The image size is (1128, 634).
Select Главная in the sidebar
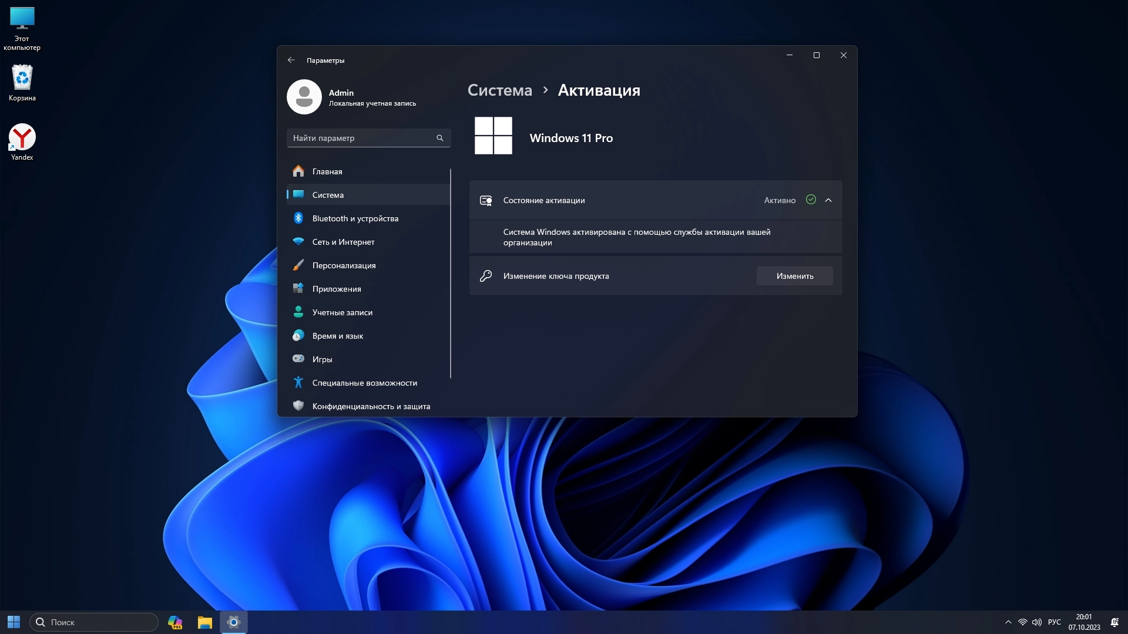coord(327,171)
